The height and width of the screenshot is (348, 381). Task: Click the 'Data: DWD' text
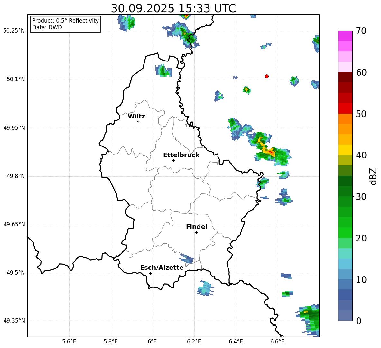pyautogui.click(x=47, y=27)
